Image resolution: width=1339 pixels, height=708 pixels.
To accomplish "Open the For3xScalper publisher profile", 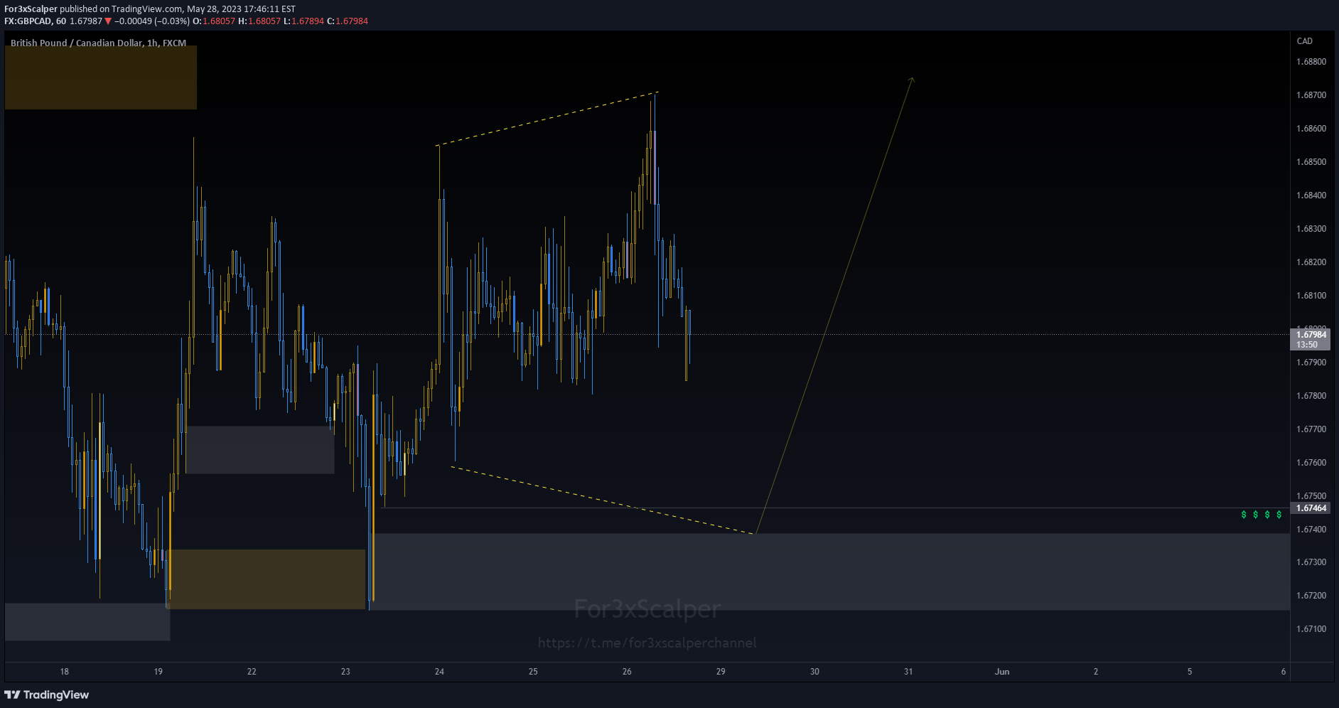I will [32, 9].
